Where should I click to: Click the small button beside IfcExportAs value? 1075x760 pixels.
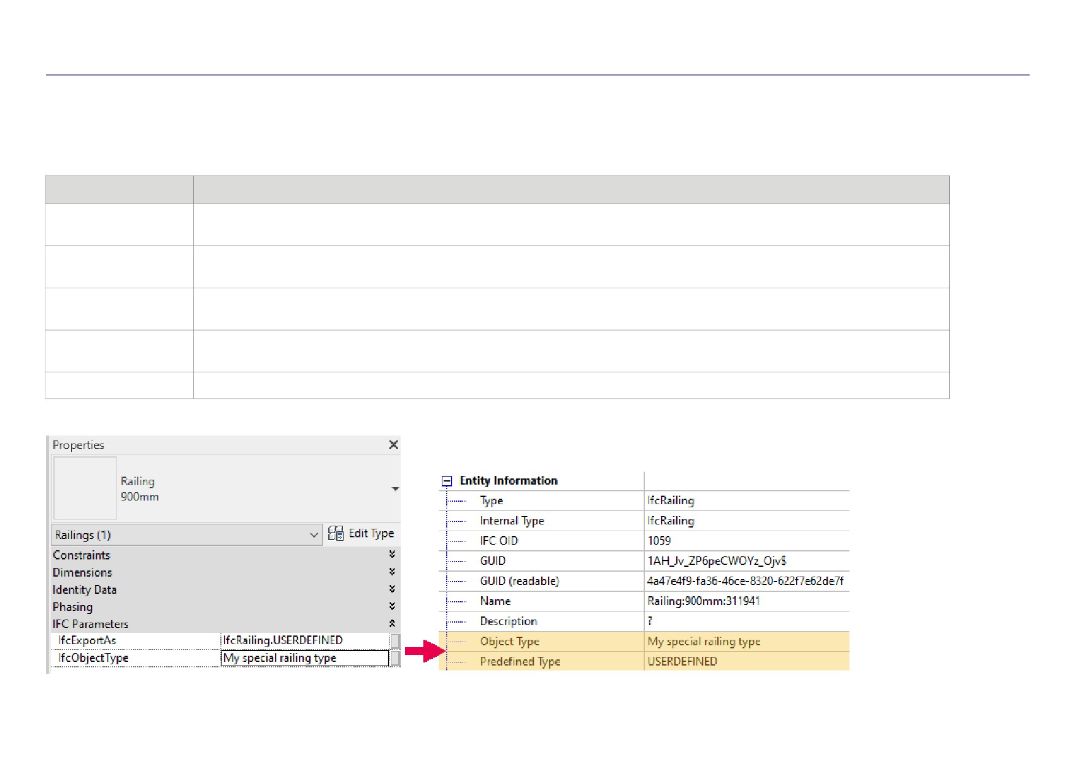[x=395, y=641]
